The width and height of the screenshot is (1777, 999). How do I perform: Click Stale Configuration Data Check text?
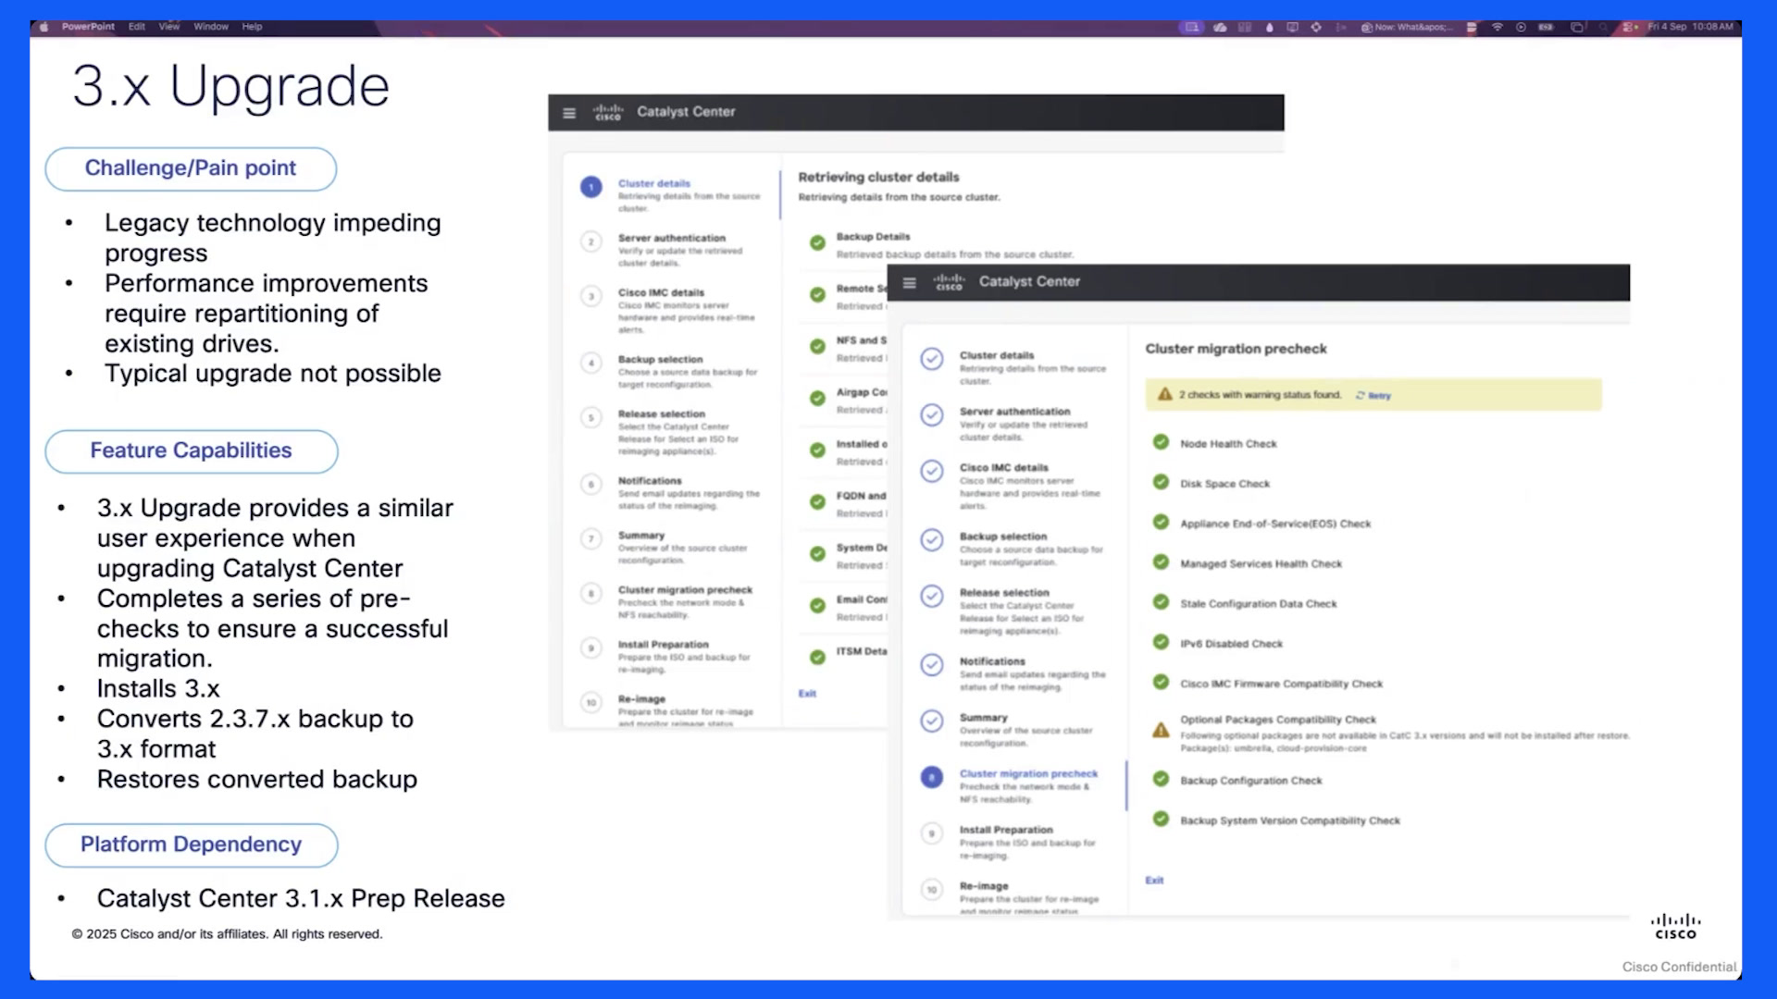[x=1258, y=604]
